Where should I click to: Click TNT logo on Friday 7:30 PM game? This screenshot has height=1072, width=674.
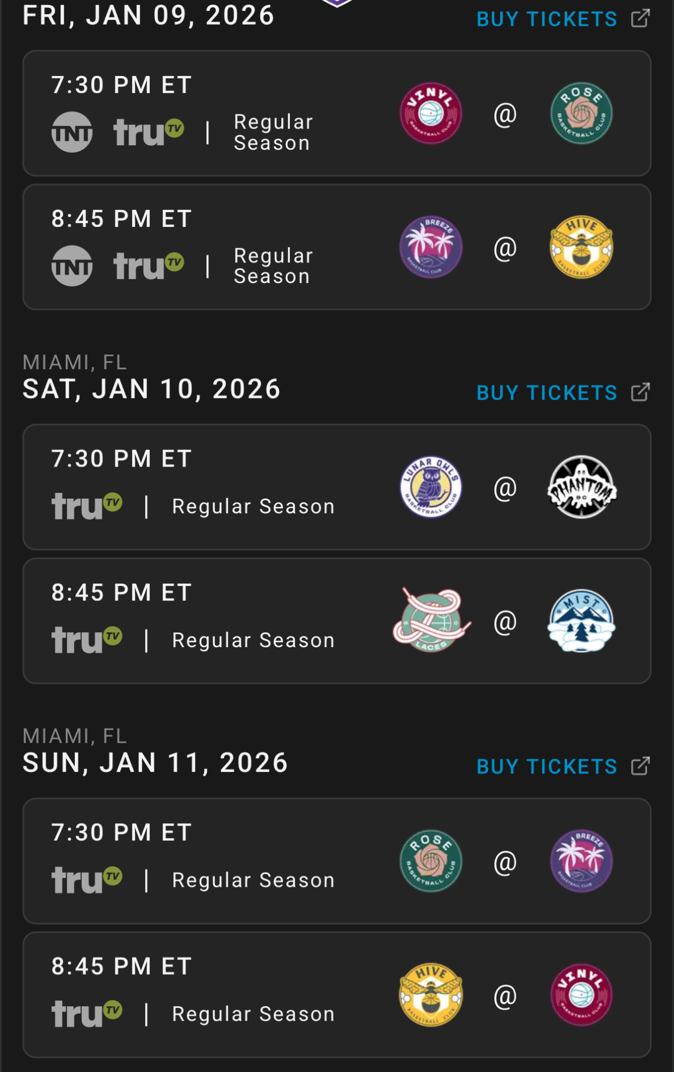(72, 132)
